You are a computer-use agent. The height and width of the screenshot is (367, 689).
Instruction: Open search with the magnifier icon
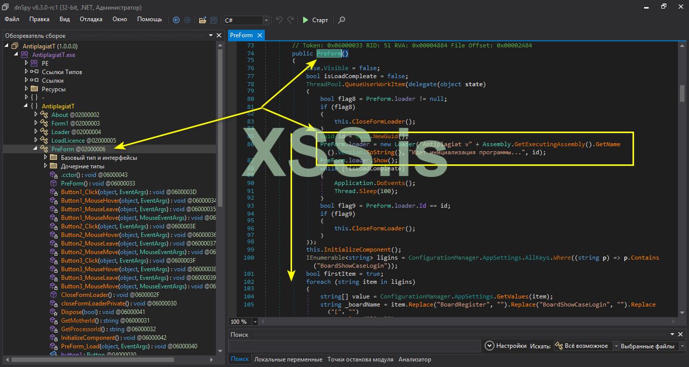point(341,20)
